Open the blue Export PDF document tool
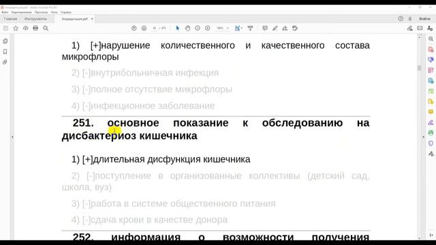436x245 pixels. click(x=431, y=81)
